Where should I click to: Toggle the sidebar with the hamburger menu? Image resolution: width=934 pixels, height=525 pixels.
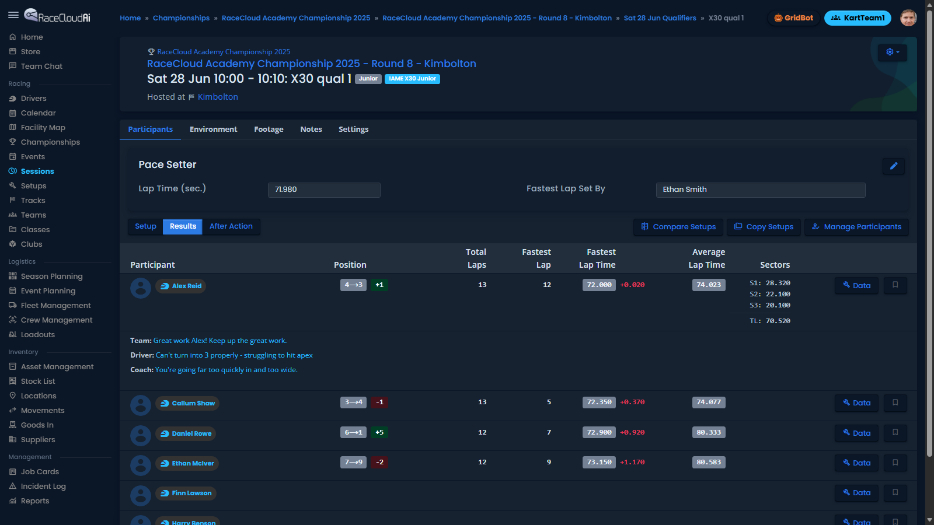[x=13, y=15]
